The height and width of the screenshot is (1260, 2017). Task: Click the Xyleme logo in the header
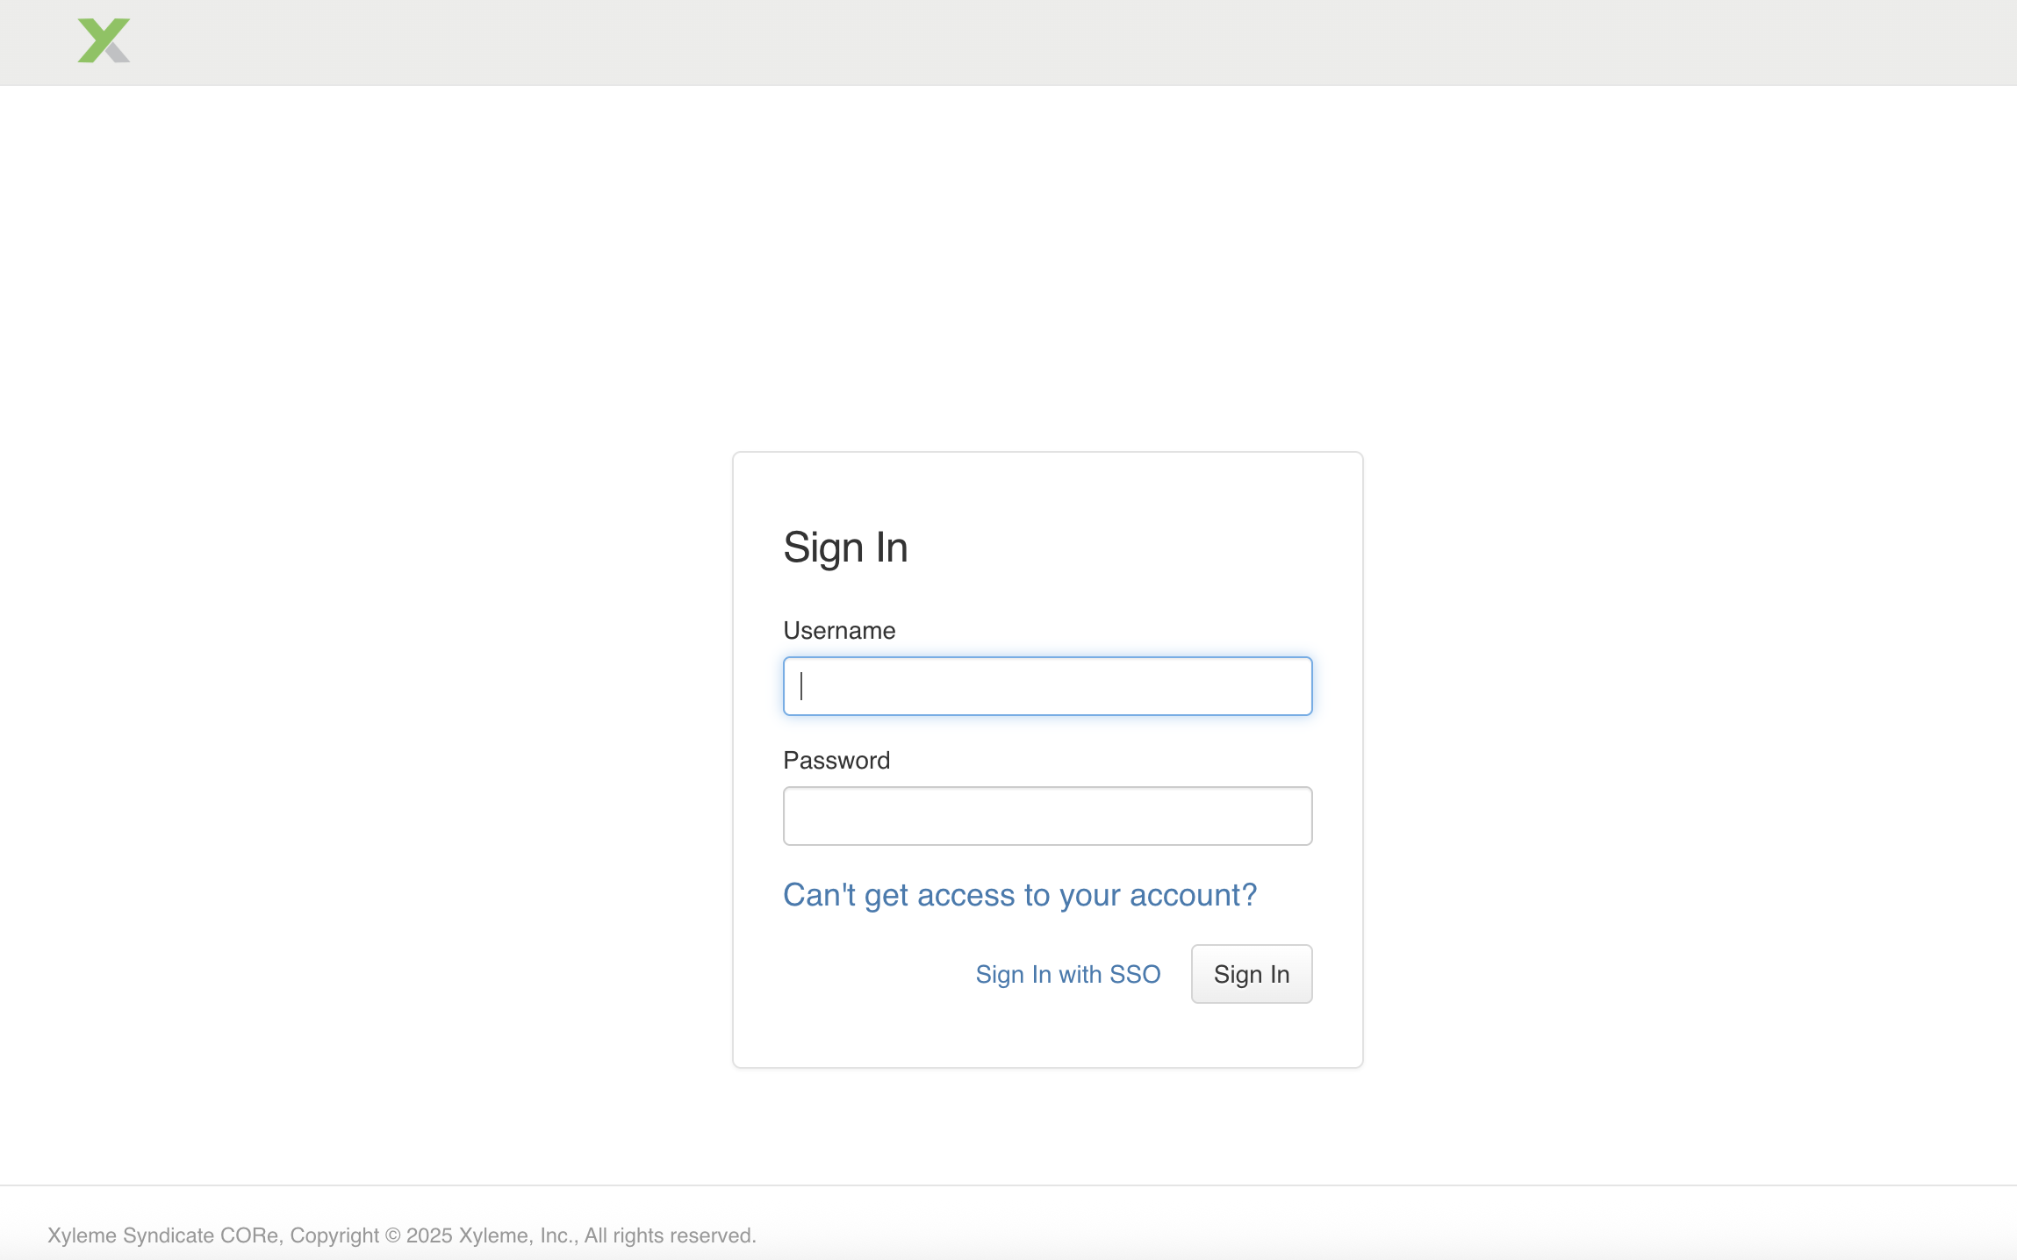[103, 40]
